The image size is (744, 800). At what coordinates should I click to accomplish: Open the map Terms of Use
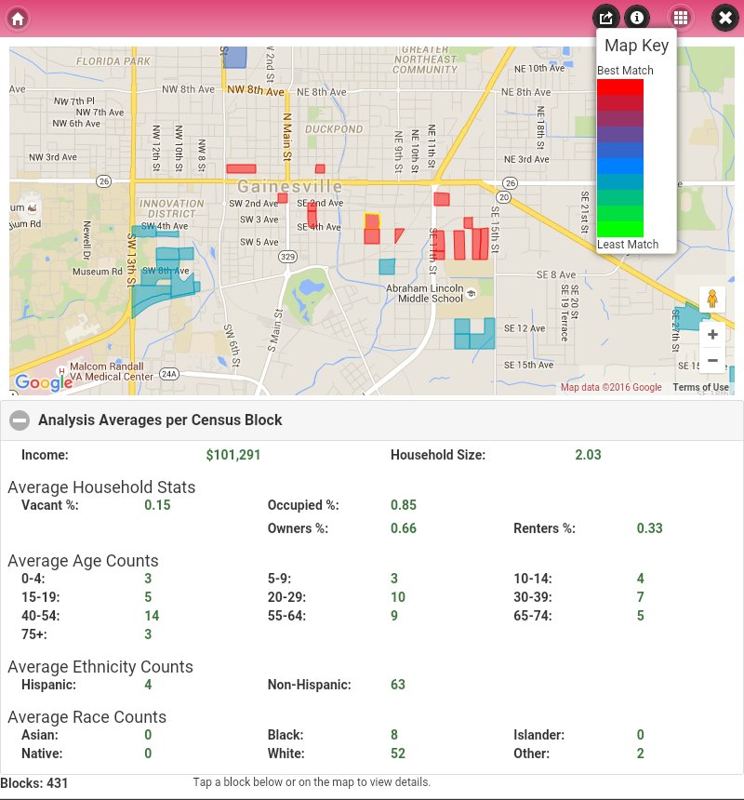(x=700, y=387)
